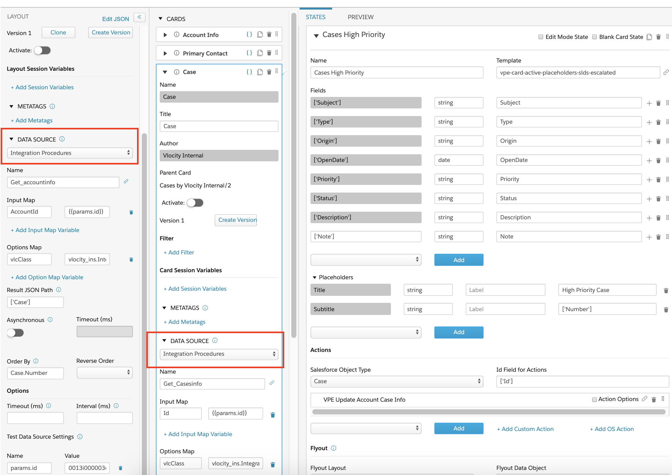Remove the AccountId input map variable
Image resolution: width=672 pixels, height=475 pixels.
coord(131,212)
